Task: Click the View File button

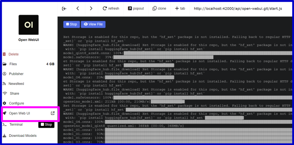Action: [93, 24]
